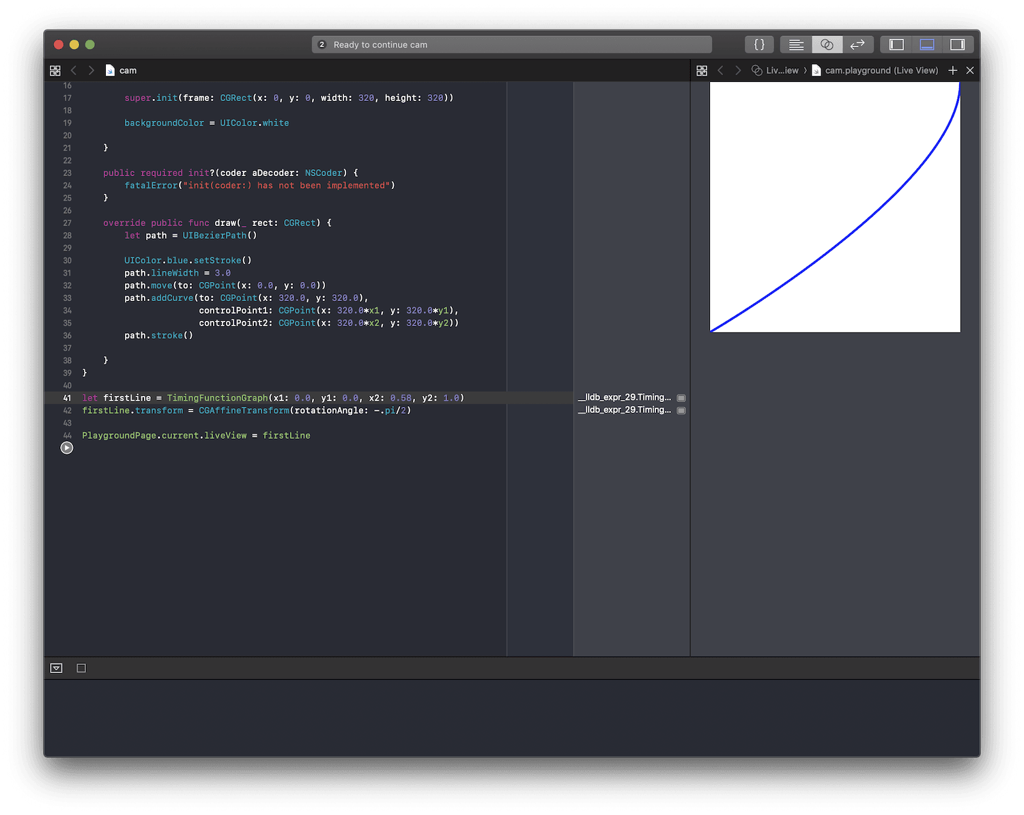
Task: Click on UIBezierPath() in line 28
Action: [220, 235]
